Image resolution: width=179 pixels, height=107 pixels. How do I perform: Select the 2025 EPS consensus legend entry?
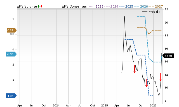126,6
